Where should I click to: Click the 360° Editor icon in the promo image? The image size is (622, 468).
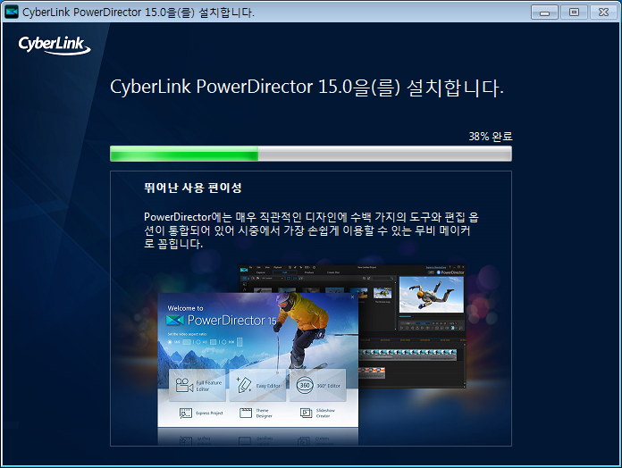[x=305, y=385]
